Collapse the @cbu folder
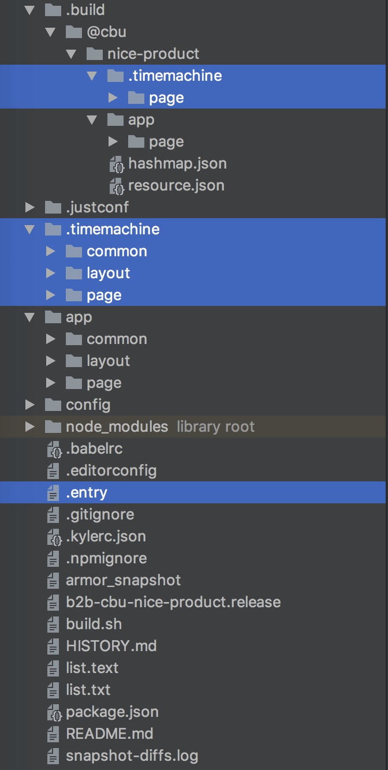The width and height of the screenshot is (388, 770). [51, 32]
